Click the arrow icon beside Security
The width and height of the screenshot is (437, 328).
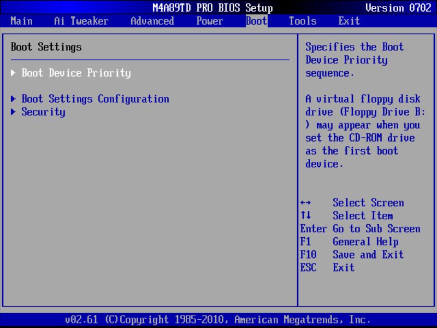tap(14, 112)
